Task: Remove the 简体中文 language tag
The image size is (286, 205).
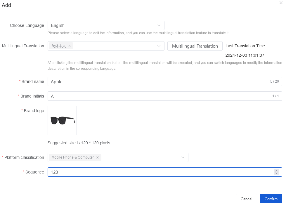Action: 70,46
